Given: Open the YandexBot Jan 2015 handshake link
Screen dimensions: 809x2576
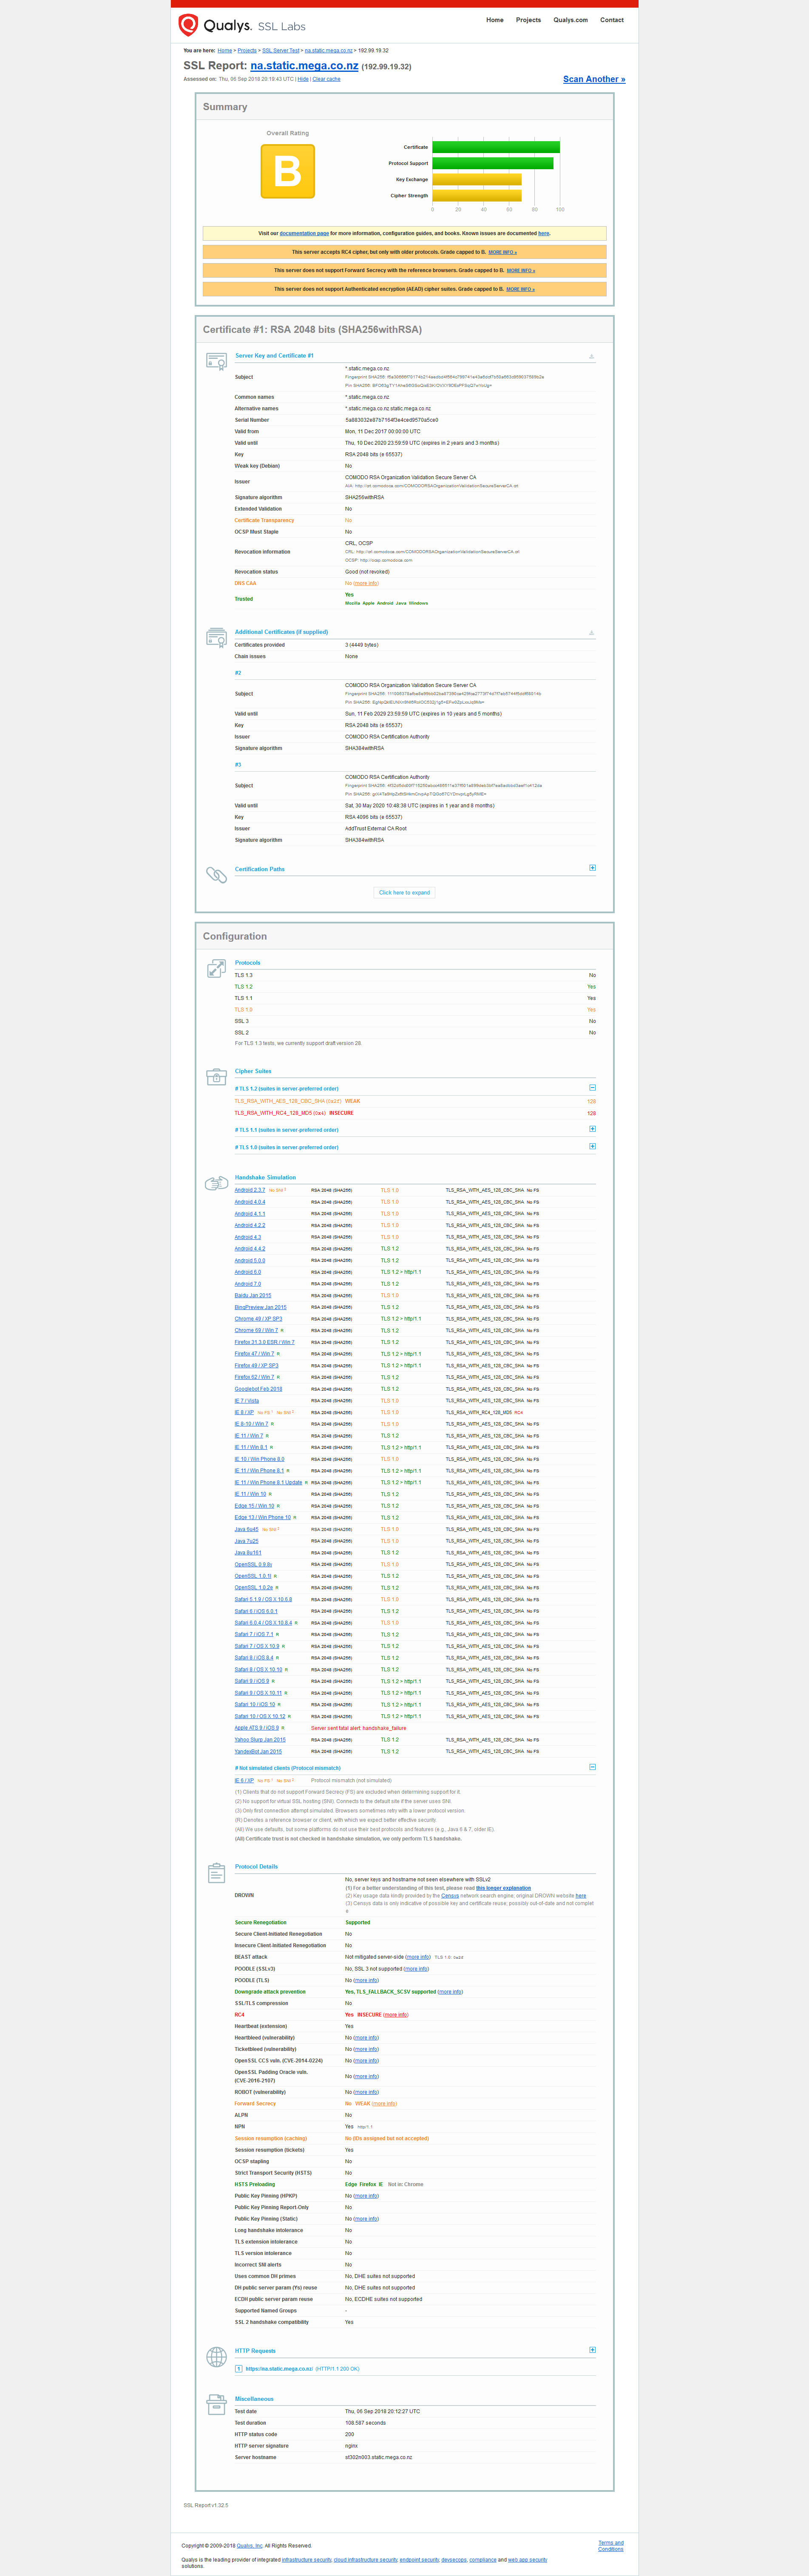Looking at the screenshot, I should click(258, 1751).
